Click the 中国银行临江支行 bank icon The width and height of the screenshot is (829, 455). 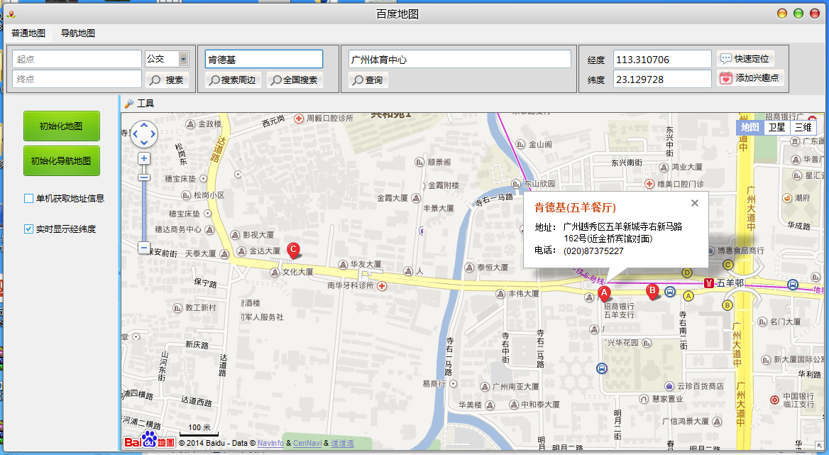point(774,399)
